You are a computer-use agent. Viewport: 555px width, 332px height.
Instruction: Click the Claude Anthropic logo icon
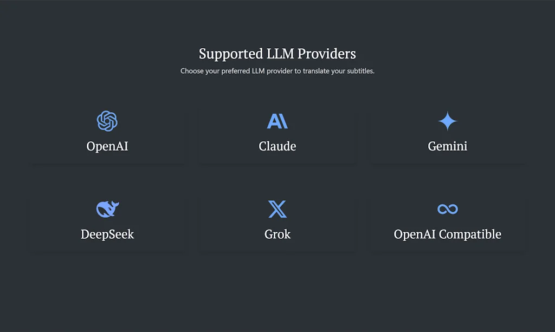pyautogui.click(x=277, y=121)
